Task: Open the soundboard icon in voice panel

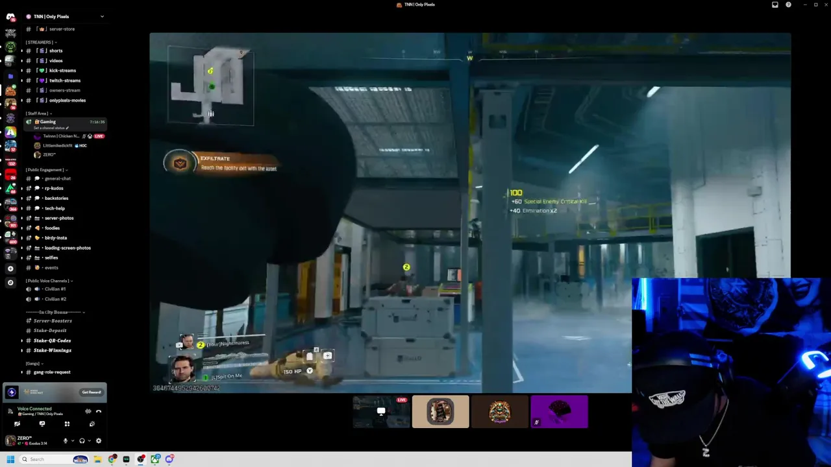Action: click(92, 424)
